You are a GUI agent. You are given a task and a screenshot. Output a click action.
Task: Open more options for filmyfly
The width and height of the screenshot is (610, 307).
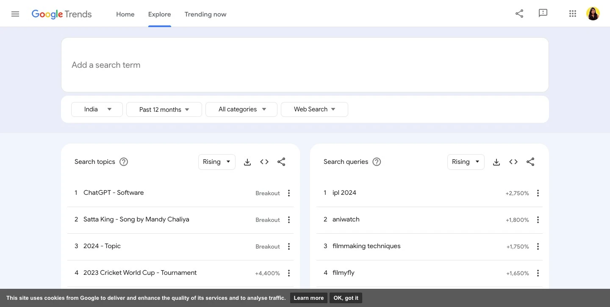pyautogui.click(x=538, y=273)
